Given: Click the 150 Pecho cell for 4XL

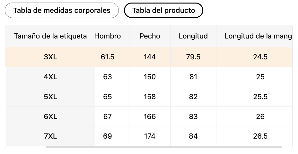Looking at the screenshot, I should [150, 77].
